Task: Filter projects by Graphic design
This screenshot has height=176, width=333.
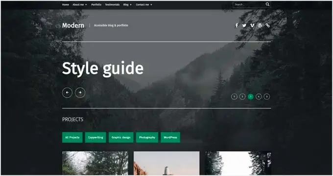Action: pyautogui.click(x=121, y=137)
